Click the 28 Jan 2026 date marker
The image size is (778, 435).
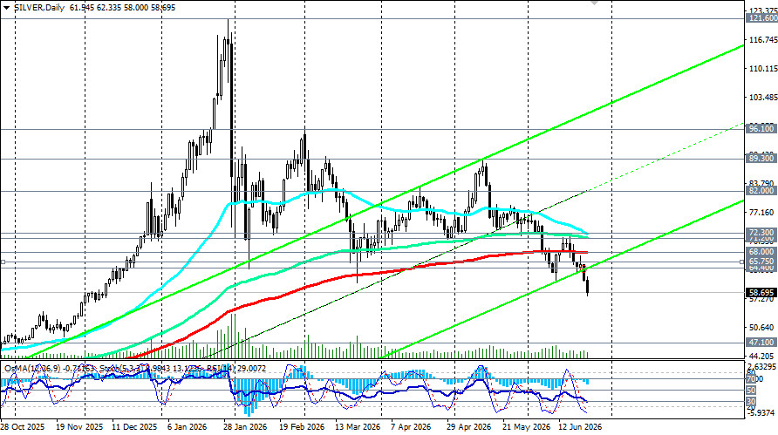[245, 427]
